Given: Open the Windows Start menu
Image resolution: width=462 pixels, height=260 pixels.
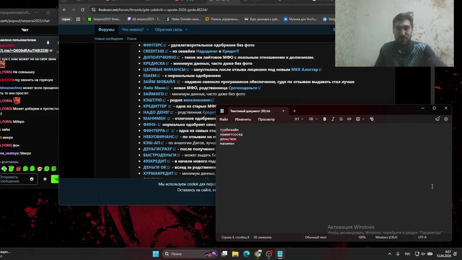Looking at the screenshot, I should pos(156,254).
